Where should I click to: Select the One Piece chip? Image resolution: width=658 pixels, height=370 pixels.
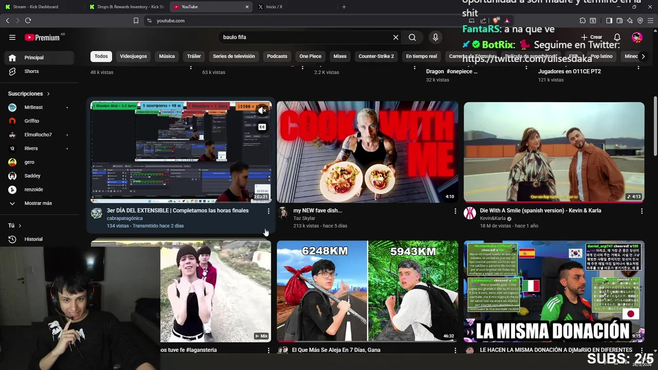pos(310,56)
